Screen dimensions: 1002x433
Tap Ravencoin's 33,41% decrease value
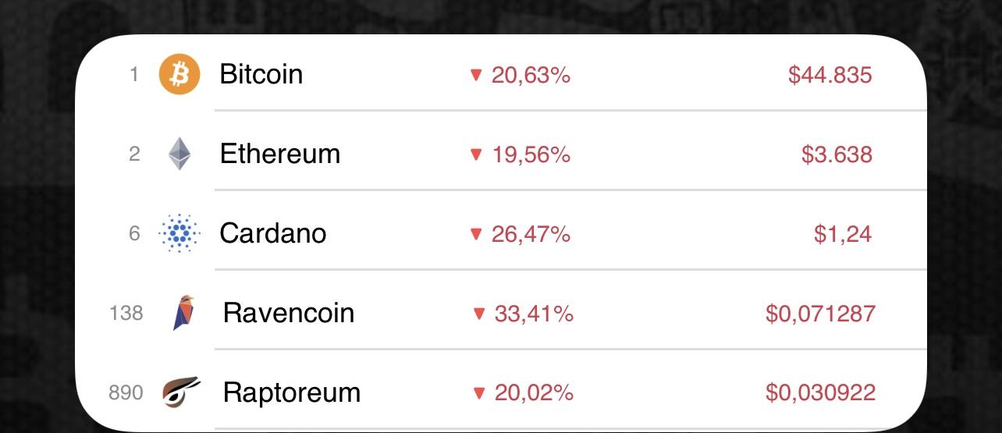[524, 314]
